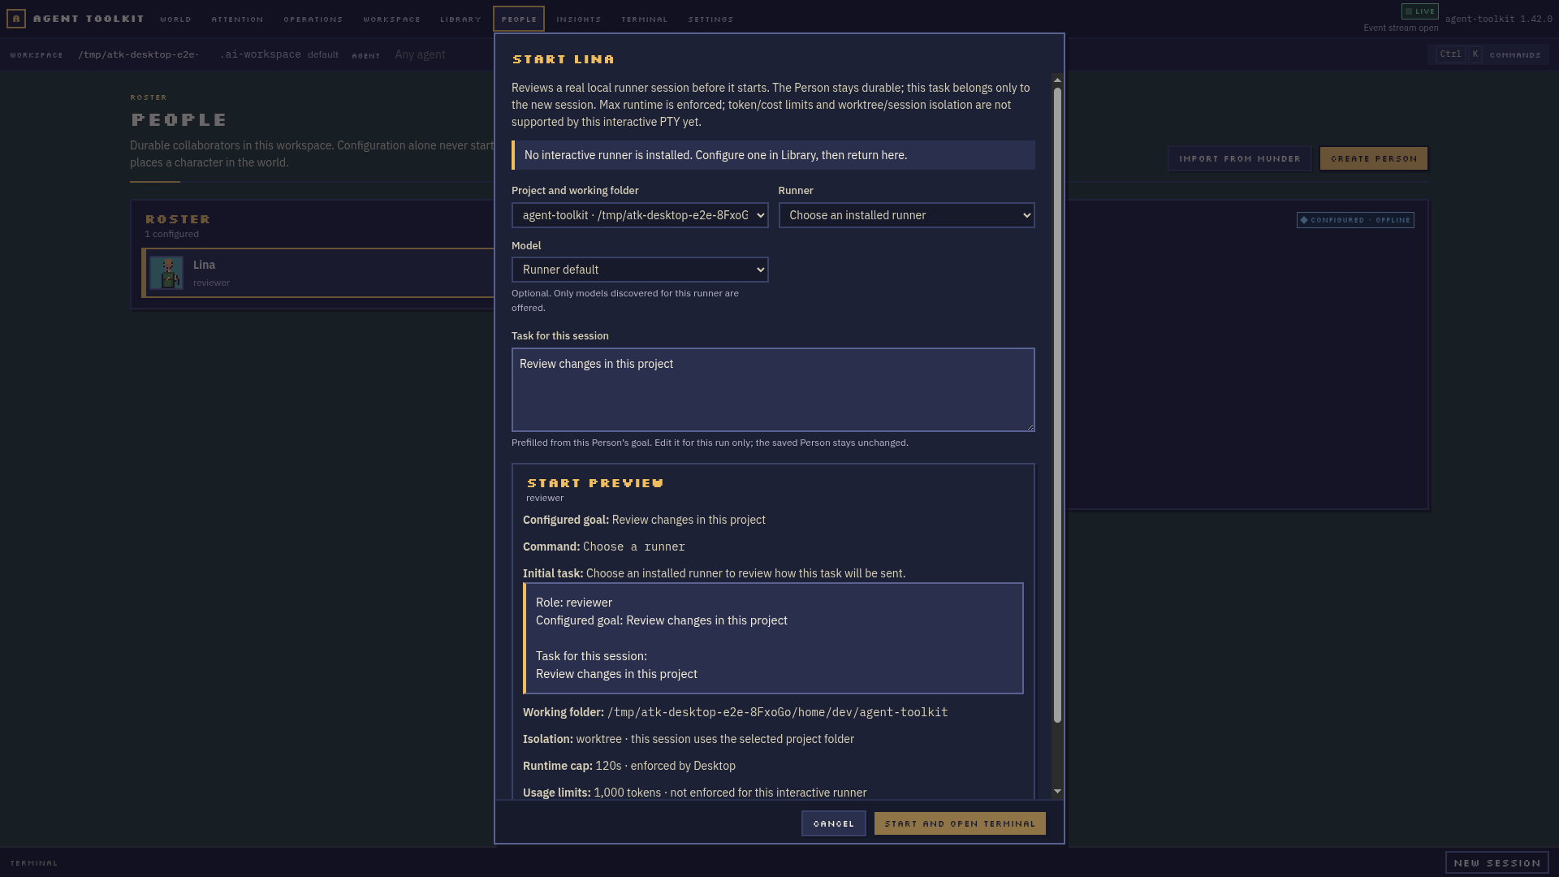This screenshot has width=1559, height=877.
Task: Select the People tab
Action: 519,19
